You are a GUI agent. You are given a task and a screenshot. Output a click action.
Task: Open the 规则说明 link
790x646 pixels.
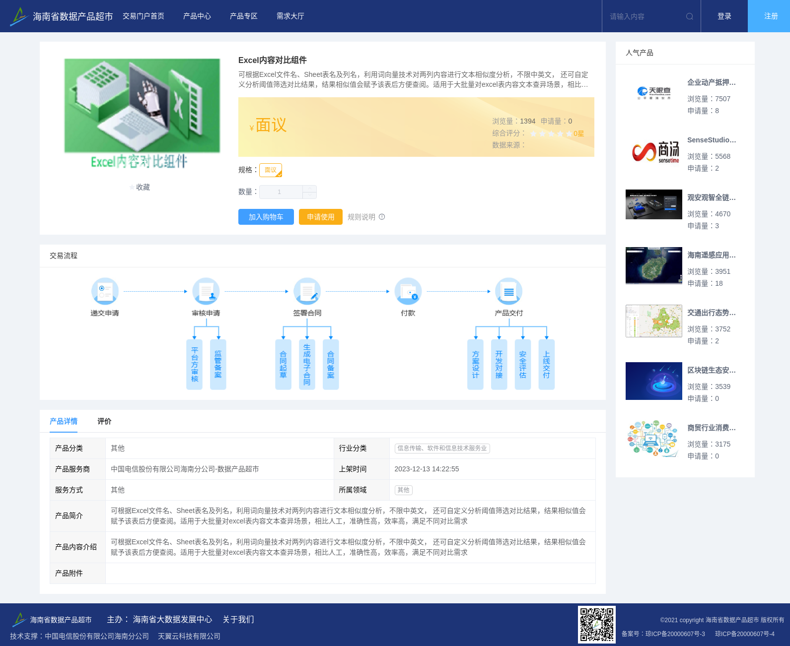361,217
